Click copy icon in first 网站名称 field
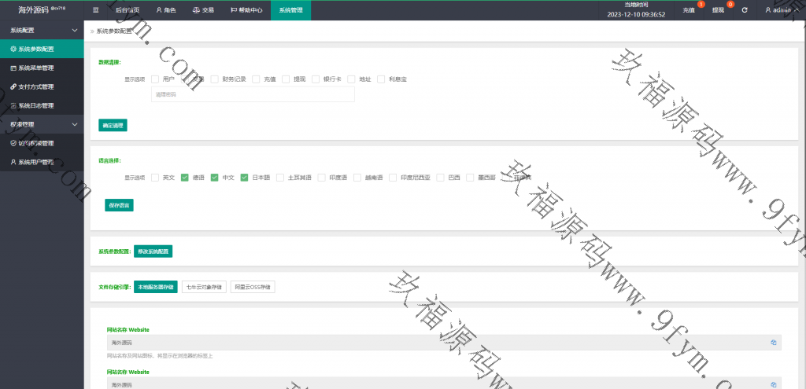 point(773,343)
